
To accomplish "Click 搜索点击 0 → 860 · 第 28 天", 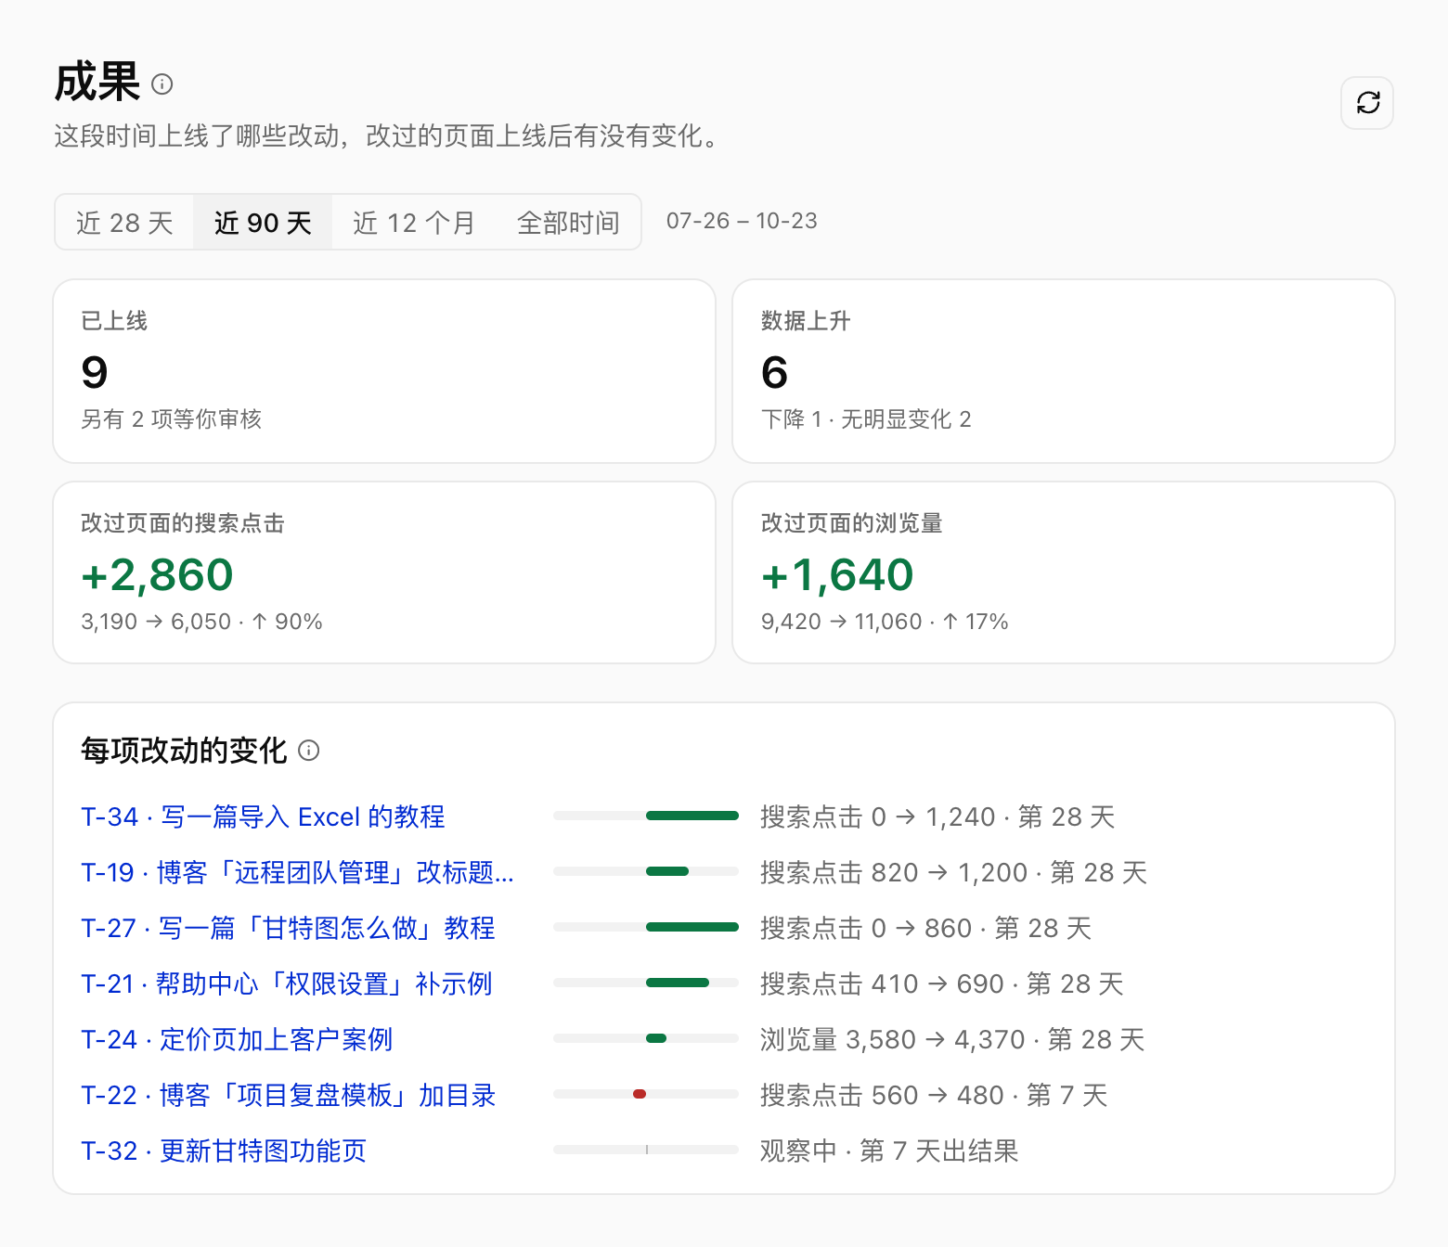I will pos(925,928).
